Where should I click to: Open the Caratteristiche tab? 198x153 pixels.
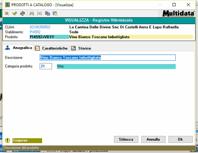(x=51, y=48)
